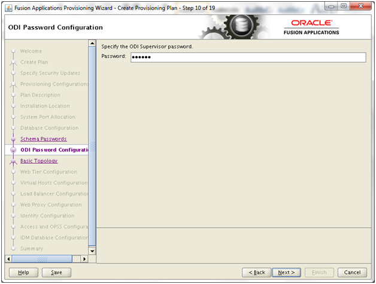Minimize the wizard window
The height and width of the screenshot is (284, 376).
(x=331, y=6)
